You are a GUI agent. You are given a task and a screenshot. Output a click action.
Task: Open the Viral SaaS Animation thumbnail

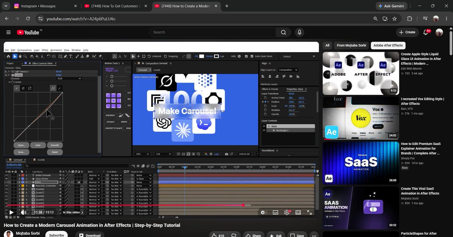point(360,208)
